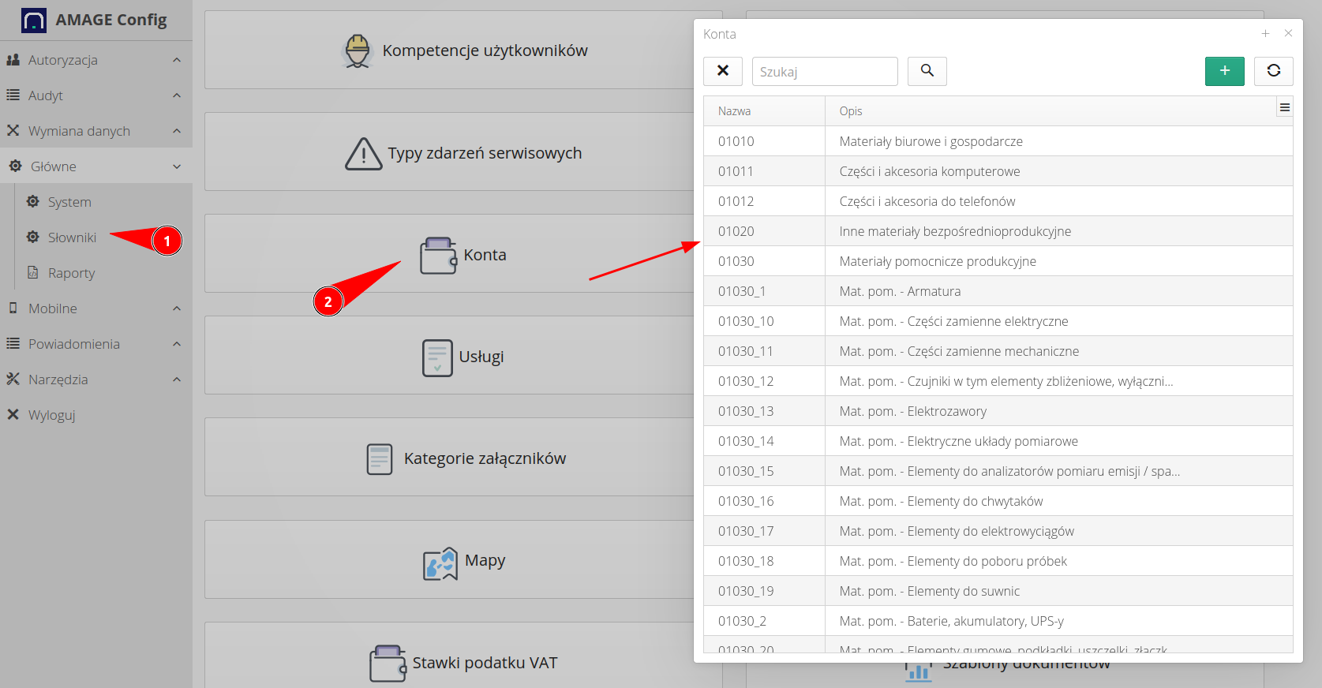
Task: Open the Usługi services tile
Action: click(463, 357)
